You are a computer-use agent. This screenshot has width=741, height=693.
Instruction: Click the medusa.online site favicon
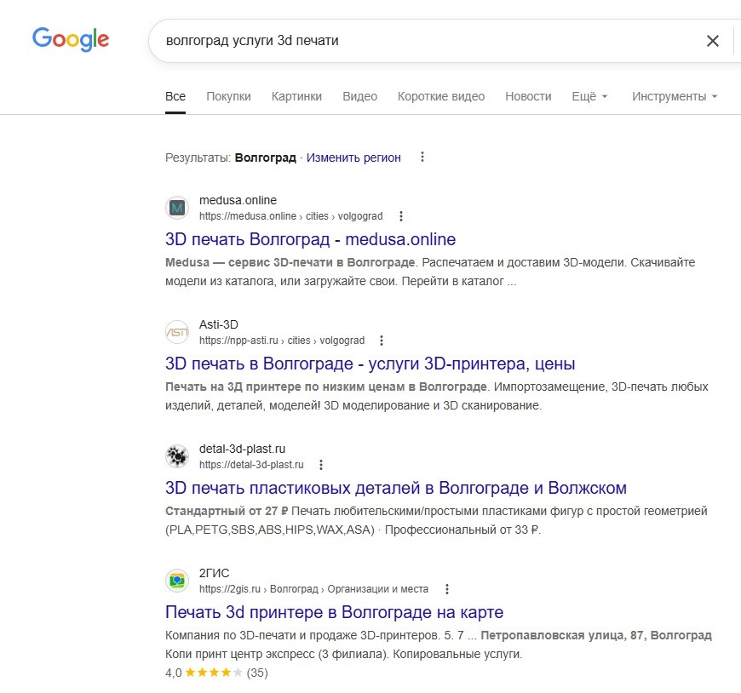point(177,208)
